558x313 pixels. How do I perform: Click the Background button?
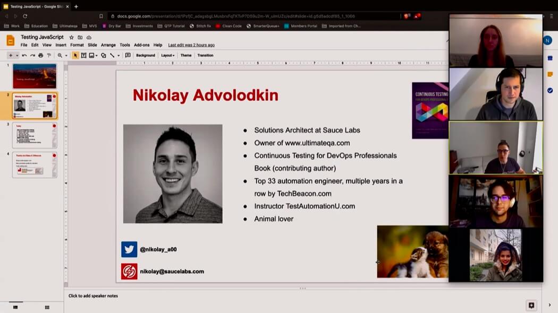click(x=146, y=55)
